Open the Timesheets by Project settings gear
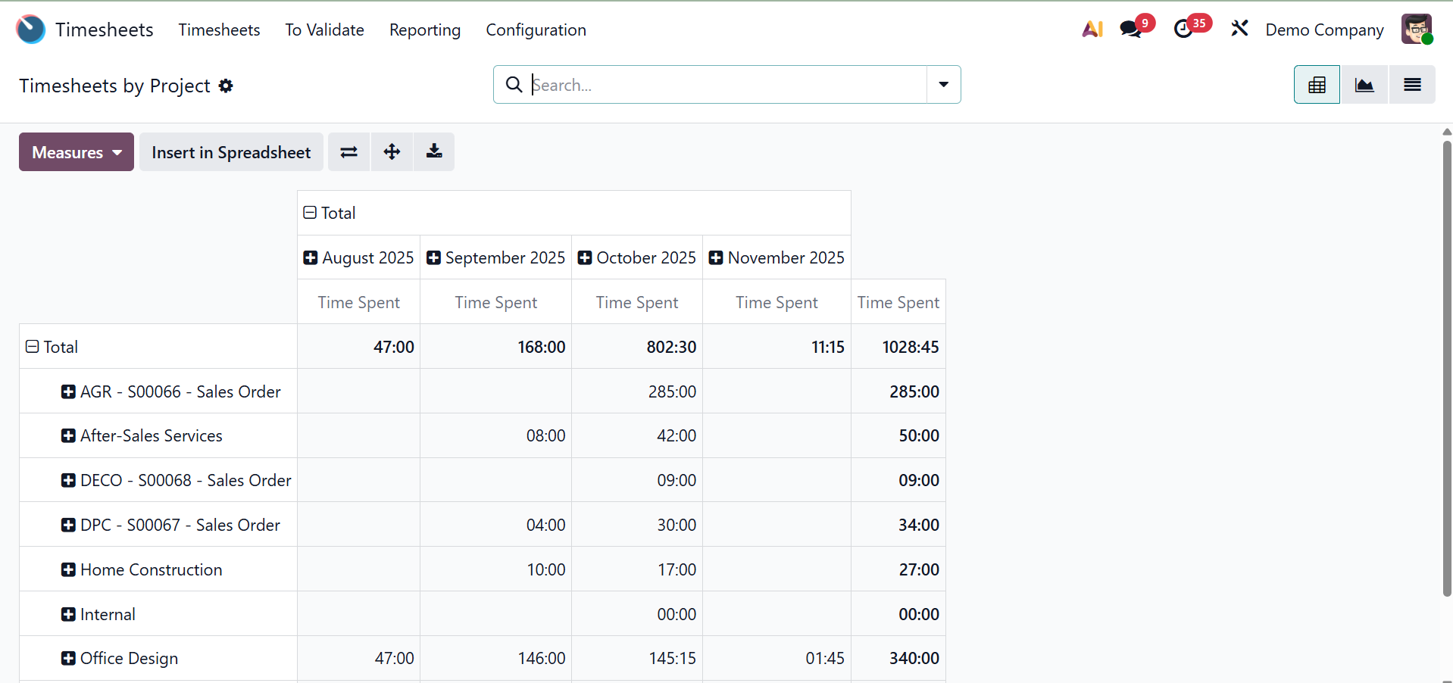The image size is (1453, 683). coord(226,86)
